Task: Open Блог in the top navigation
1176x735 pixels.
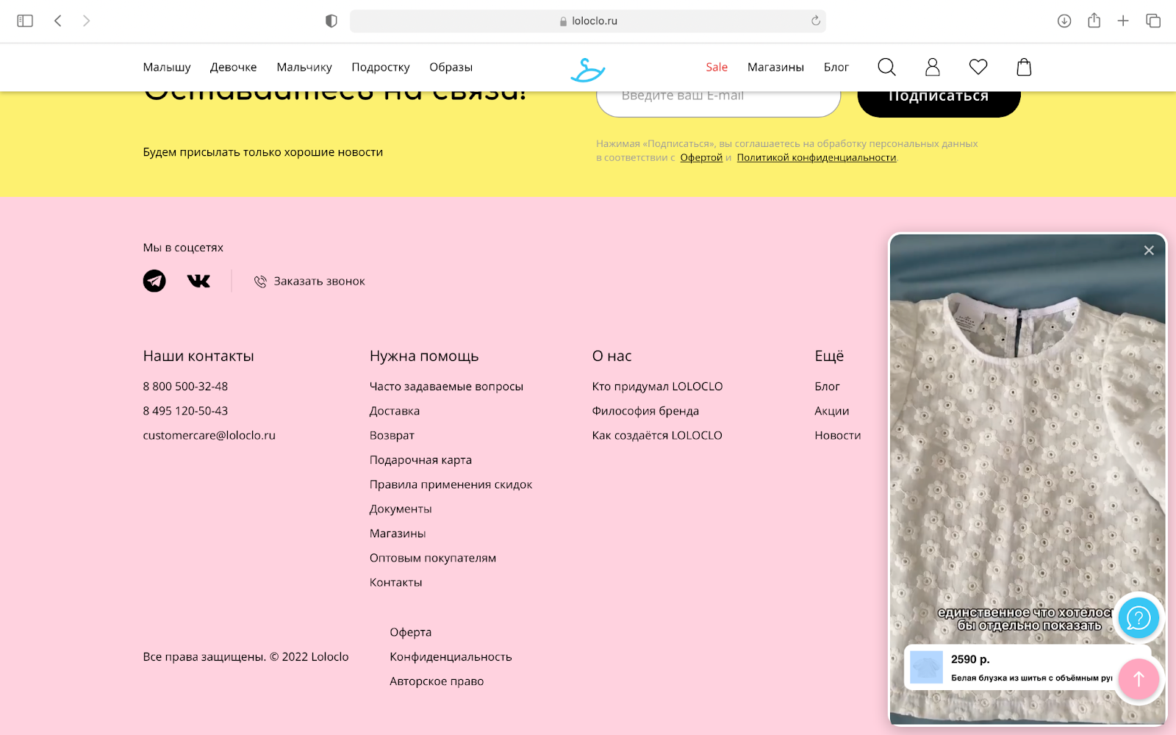Action: pos(836,68)
